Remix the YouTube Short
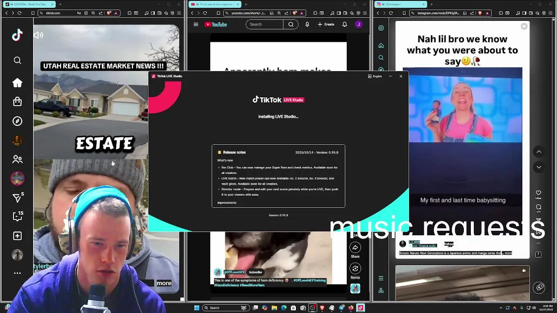557x313 pixels. (x=355, y=269)
